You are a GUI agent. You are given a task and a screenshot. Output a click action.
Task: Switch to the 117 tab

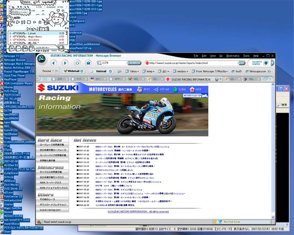[x=79, y=79]
